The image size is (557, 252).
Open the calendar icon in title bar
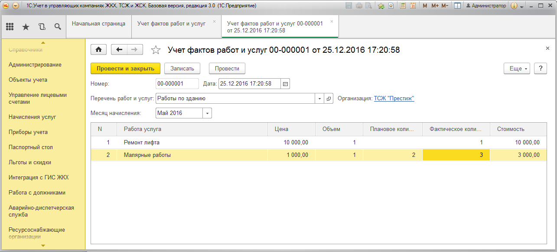click(x=413, y=6)
